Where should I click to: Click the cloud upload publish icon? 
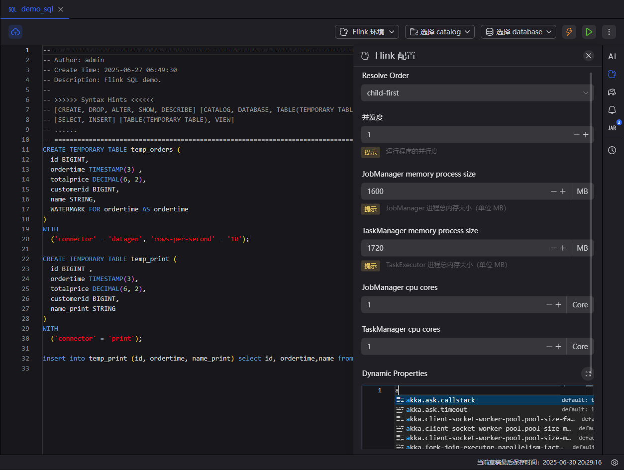coord(15,32)
